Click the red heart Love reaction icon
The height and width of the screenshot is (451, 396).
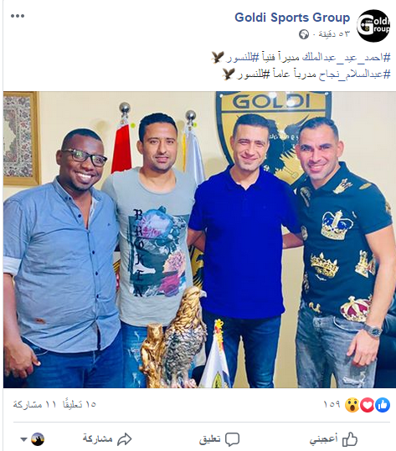tap(368, 405)
